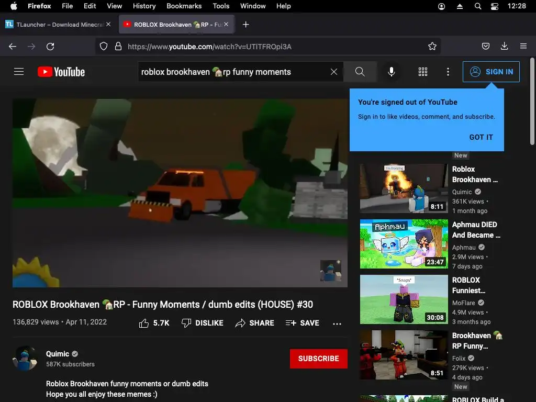Close the ROBLOX Brookhaven tab
The image size is (536, 402).
coord(226,24)
